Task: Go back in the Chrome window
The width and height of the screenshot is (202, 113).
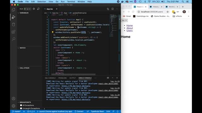Action: click(124, 12)
